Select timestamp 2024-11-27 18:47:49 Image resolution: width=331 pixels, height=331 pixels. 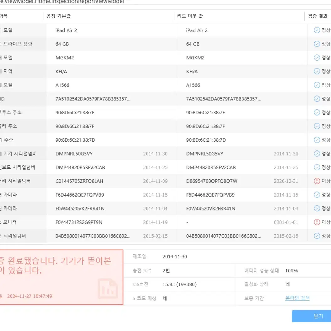(x=30, y=296)
